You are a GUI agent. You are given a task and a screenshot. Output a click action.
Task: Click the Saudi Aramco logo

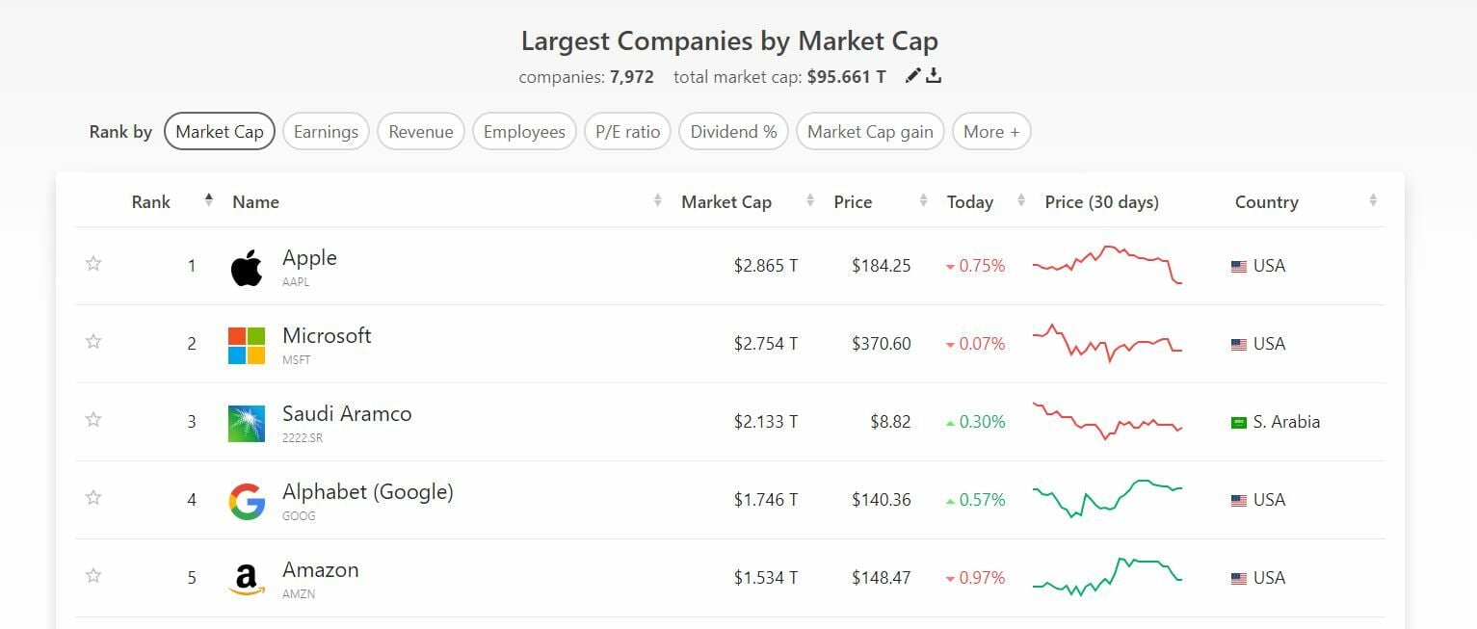point(247,423)
